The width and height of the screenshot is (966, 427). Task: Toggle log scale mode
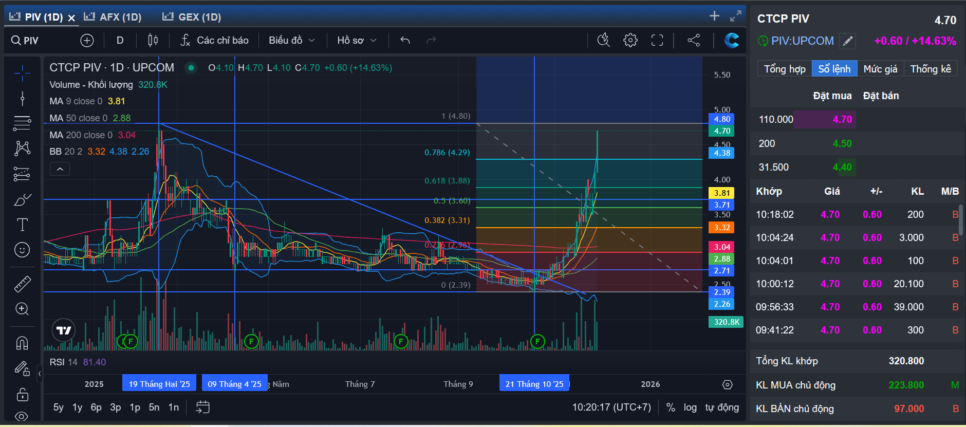(690, 407)
